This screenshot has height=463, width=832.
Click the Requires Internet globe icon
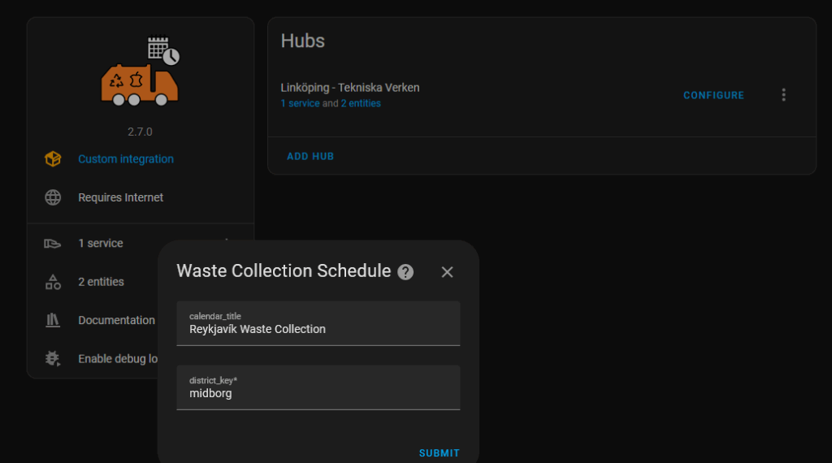tap(53, 197)
